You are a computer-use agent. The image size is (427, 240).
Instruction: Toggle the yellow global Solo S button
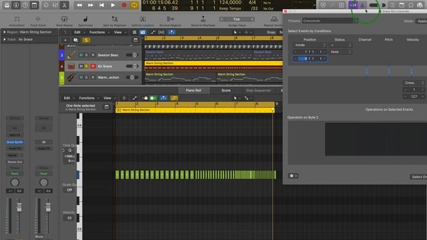(86, 40)
